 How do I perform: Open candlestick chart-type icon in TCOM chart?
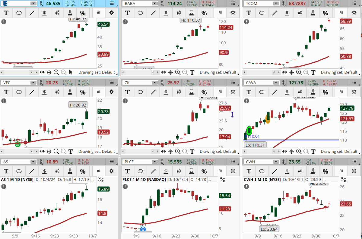click(300, 13)
